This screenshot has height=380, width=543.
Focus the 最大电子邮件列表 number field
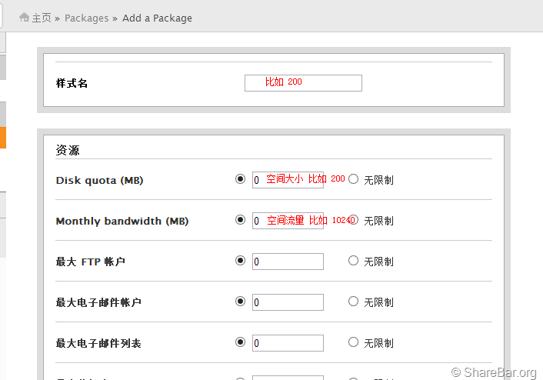pyautogui.click(x=288, y=343)
